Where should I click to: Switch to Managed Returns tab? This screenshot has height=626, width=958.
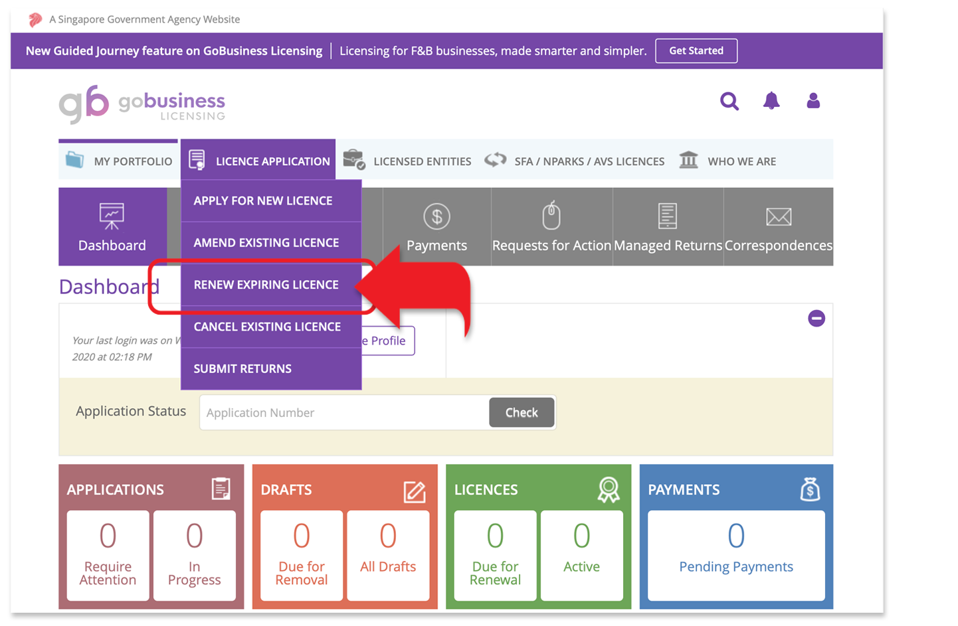point(668,227)
